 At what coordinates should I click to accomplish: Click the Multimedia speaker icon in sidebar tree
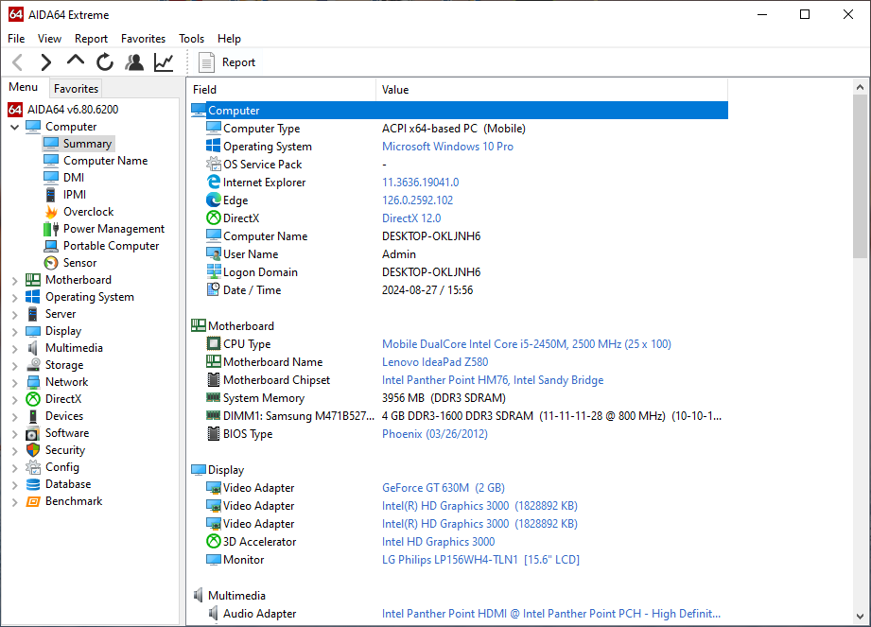click(33, 348)
